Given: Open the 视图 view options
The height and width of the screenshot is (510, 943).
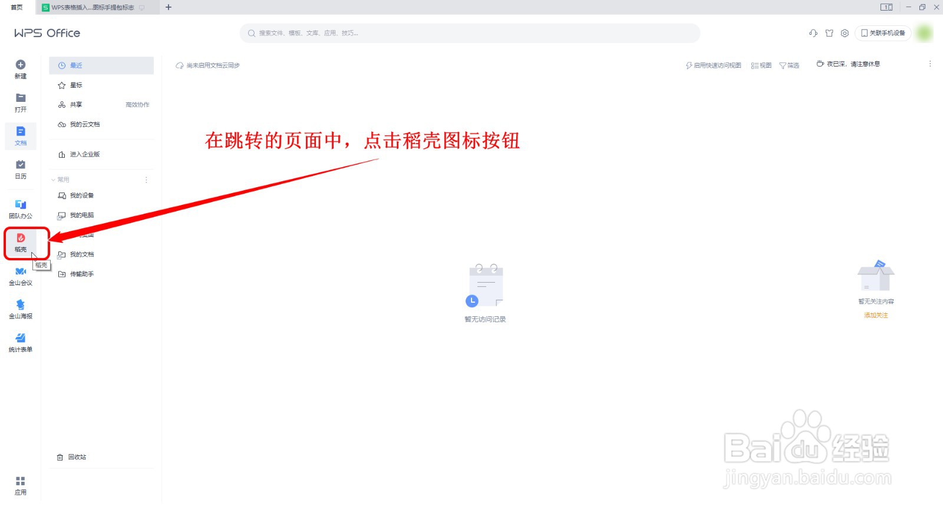Looking at the screenshot, I should click(x=761, y=65).
